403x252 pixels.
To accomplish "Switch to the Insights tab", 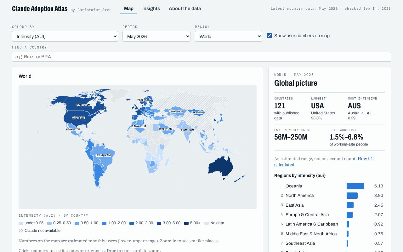I will pos(151,9).
